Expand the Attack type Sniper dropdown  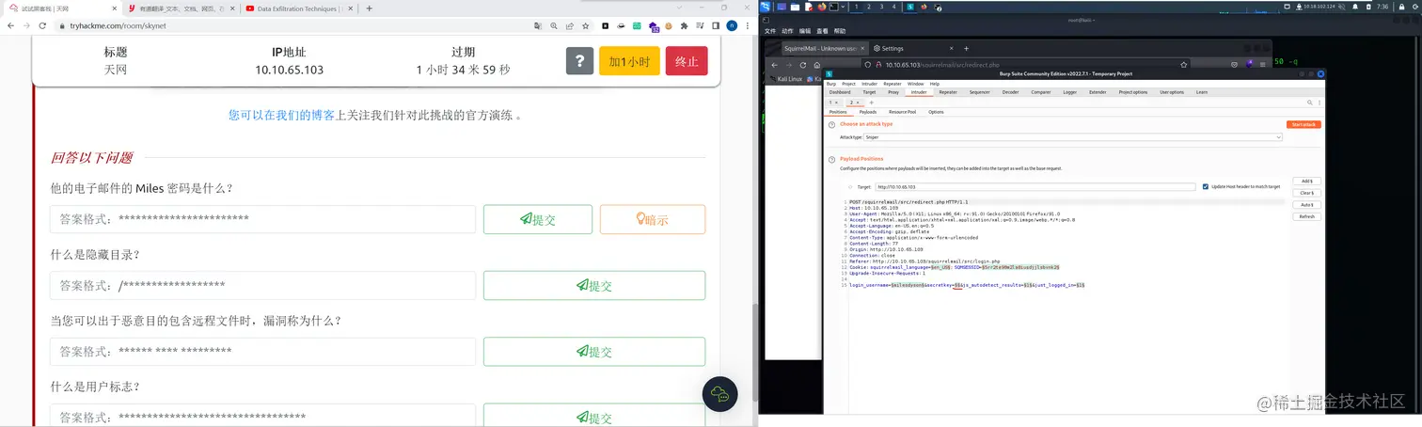[1278, 137]
